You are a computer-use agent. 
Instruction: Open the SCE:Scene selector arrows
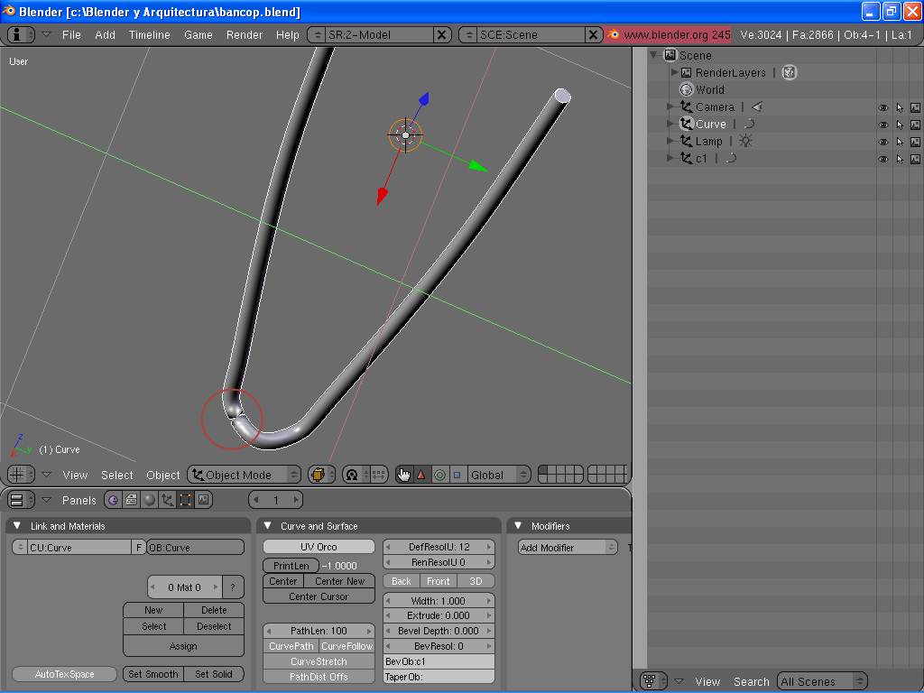tap(469, 35)
